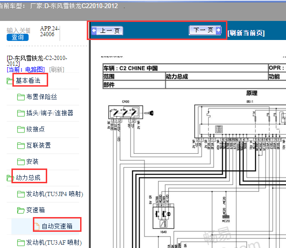
Task: Click the [D-东风雪铁龙-C2-2010-2012] heading text
Action: [37, 60]
